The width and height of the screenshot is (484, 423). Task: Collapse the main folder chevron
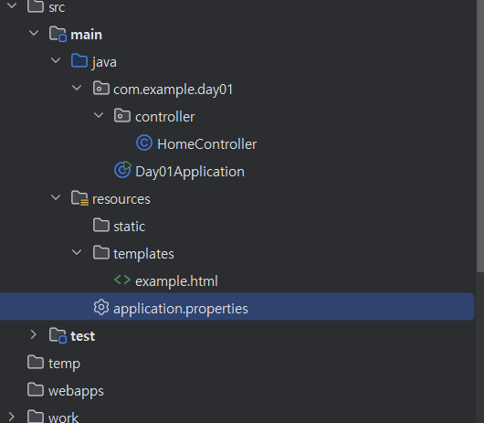tap(34, 33)
